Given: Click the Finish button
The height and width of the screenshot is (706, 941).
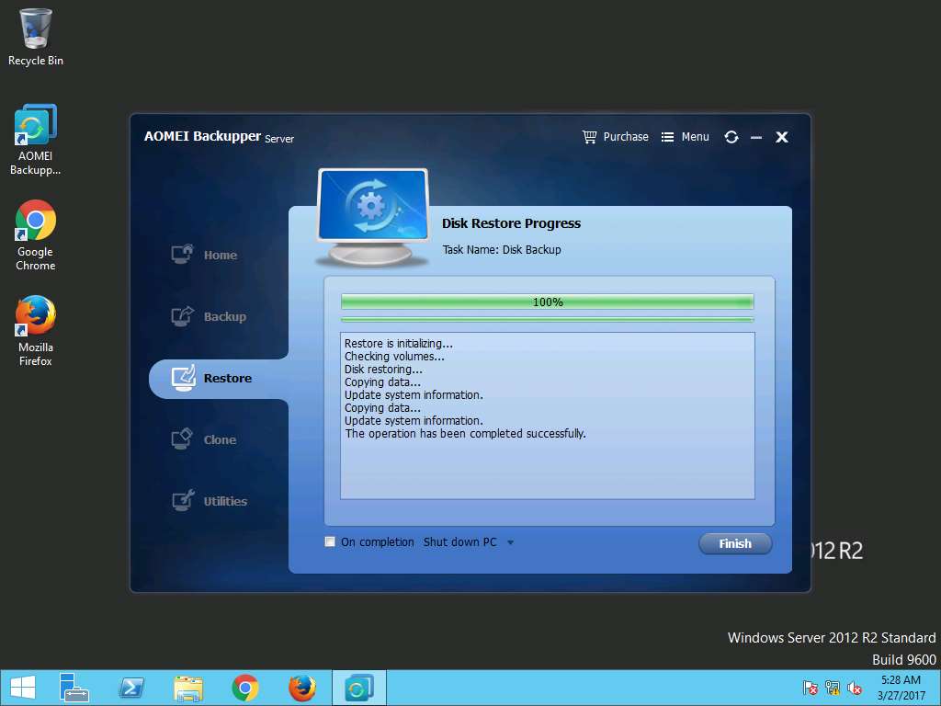Looking at the screenshot, I should point(735,543).
